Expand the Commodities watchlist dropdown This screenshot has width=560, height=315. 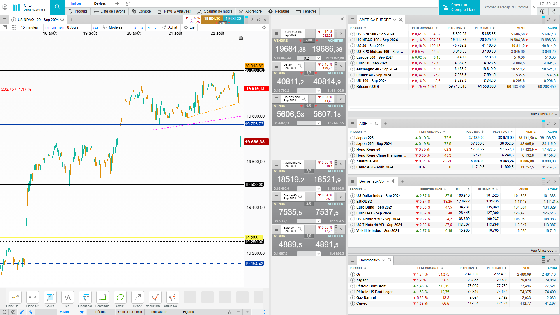point(384,260)
